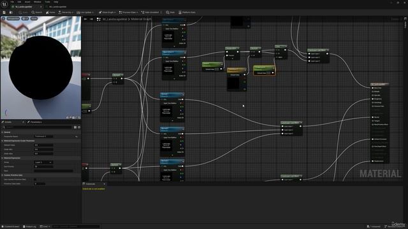This screenshot has width=408, height=229.
Task: Click the Platform Stats toolbar button
Action: tap(187, 12)
